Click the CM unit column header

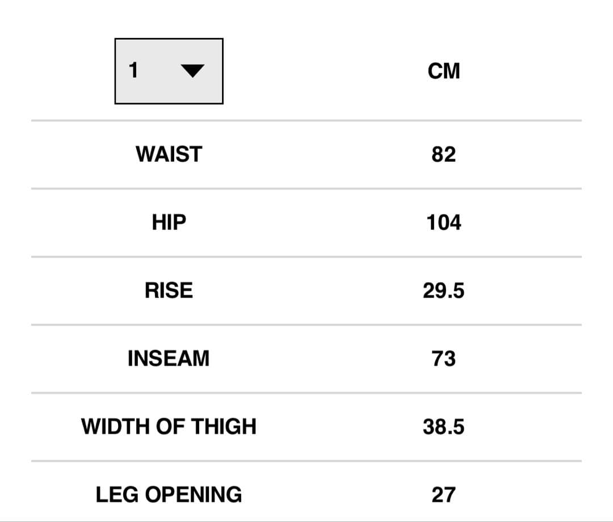(444, 71)
